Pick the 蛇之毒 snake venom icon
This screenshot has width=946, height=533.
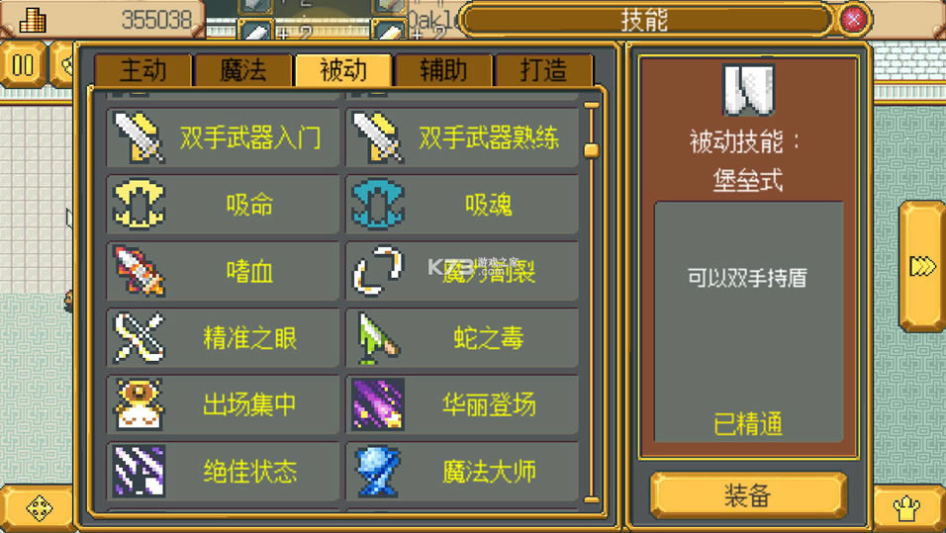(x=378, y=337)
